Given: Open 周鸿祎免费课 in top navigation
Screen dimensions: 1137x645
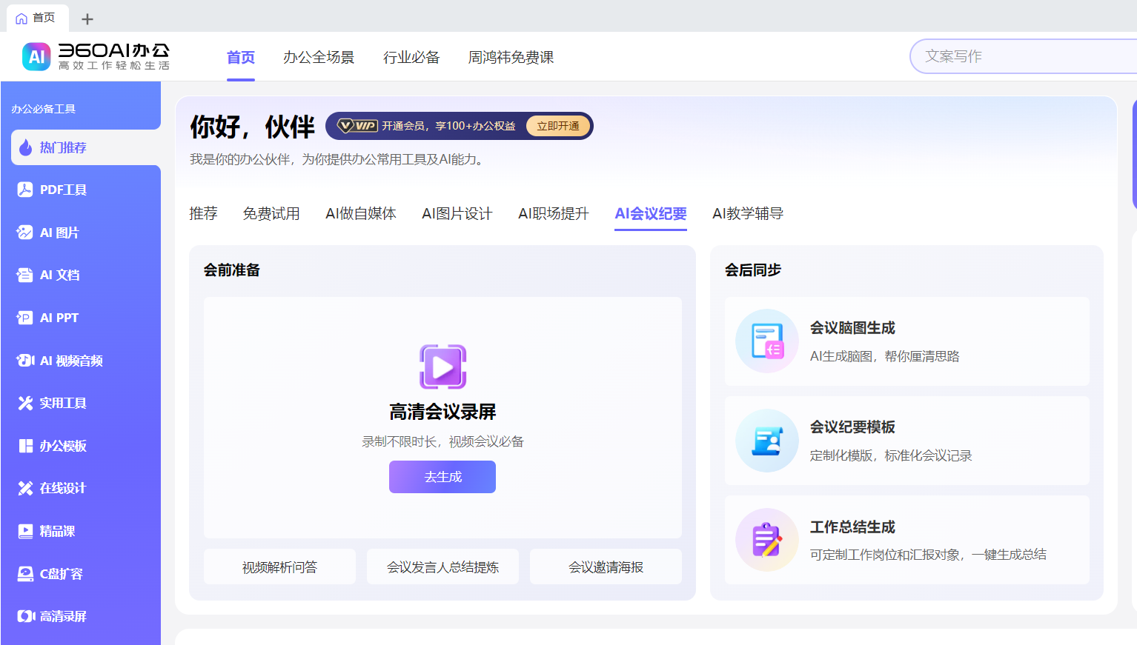Looking at the screenshot, I should coord(511,57).
